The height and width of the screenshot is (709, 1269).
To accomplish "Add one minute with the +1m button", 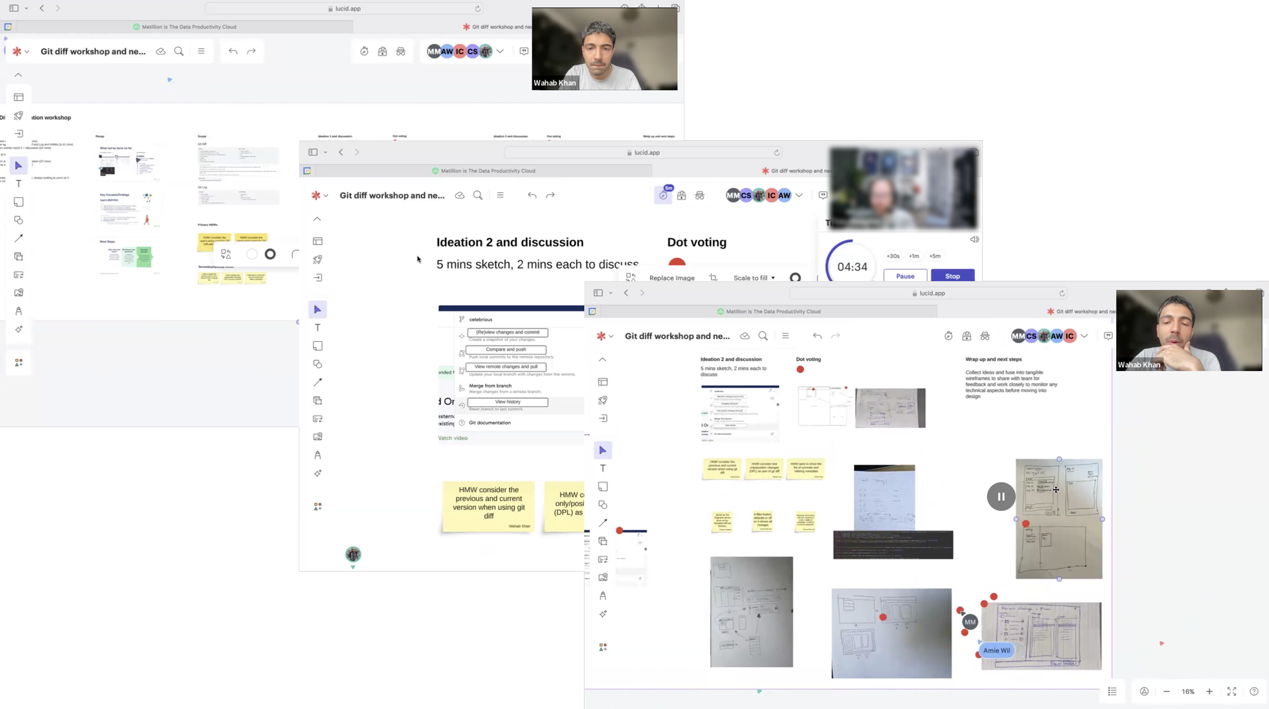I will pos(914,256).
